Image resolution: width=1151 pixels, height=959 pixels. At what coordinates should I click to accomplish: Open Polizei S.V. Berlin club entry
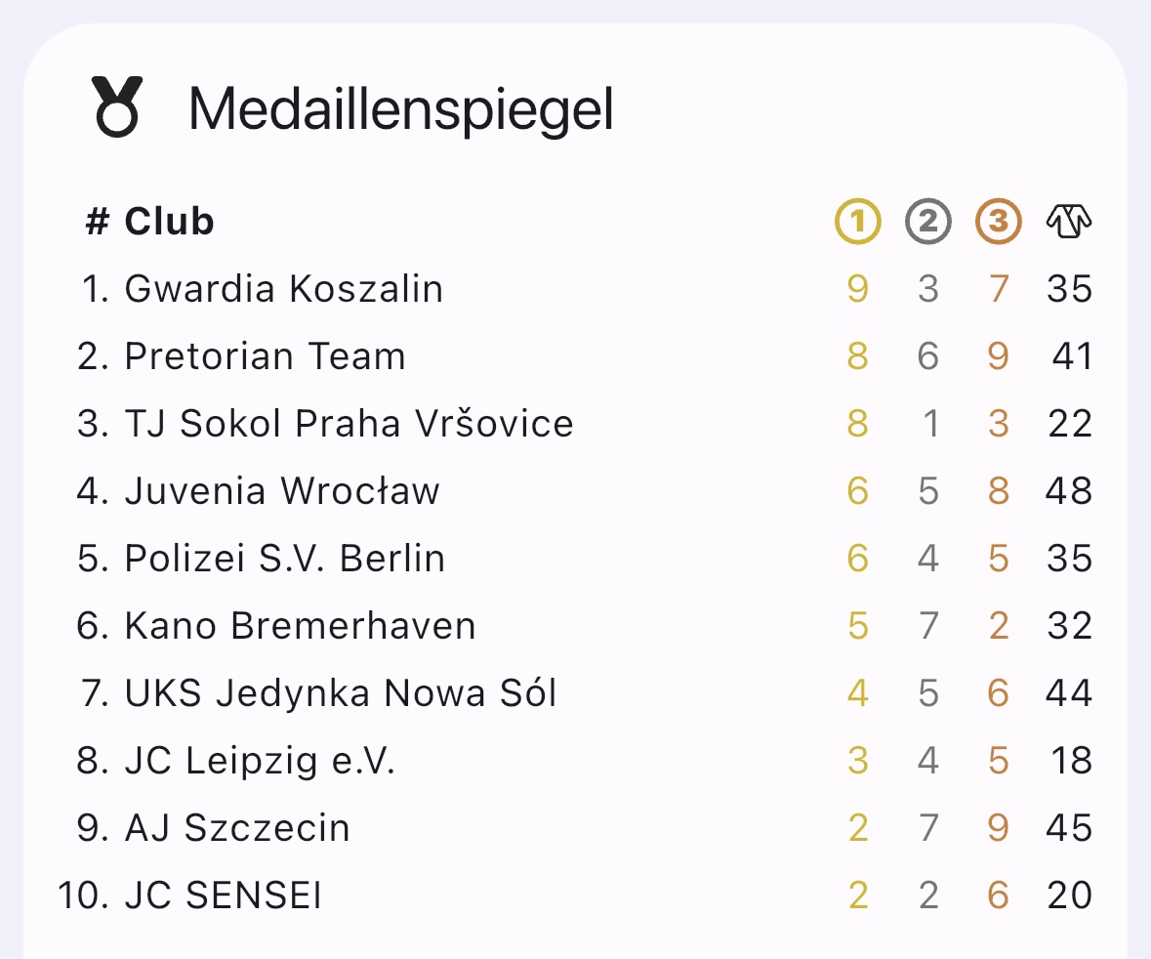pyautogui.click(x=284, y=559)
